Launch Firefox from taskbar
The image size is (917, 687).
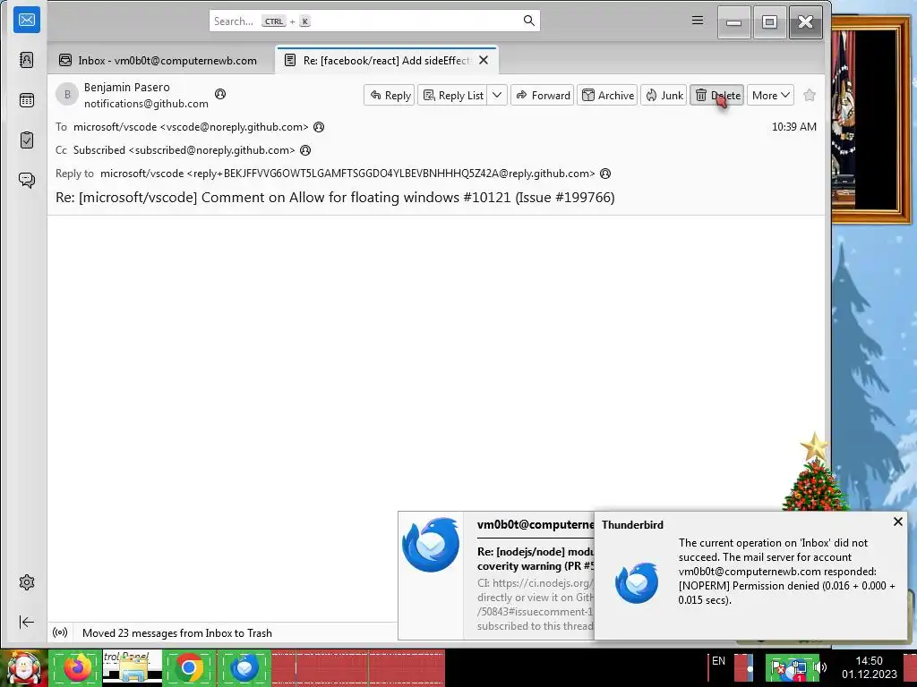(77, 668)
